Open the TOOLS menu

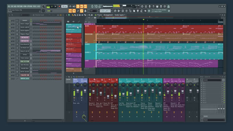pyautogui.click(x=35, y=6)
